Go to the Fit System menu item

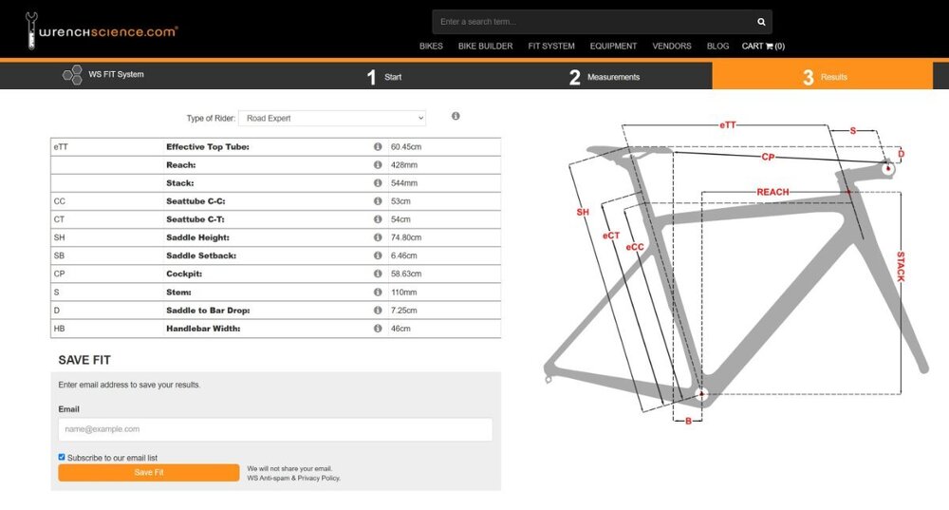coord(551,47)
